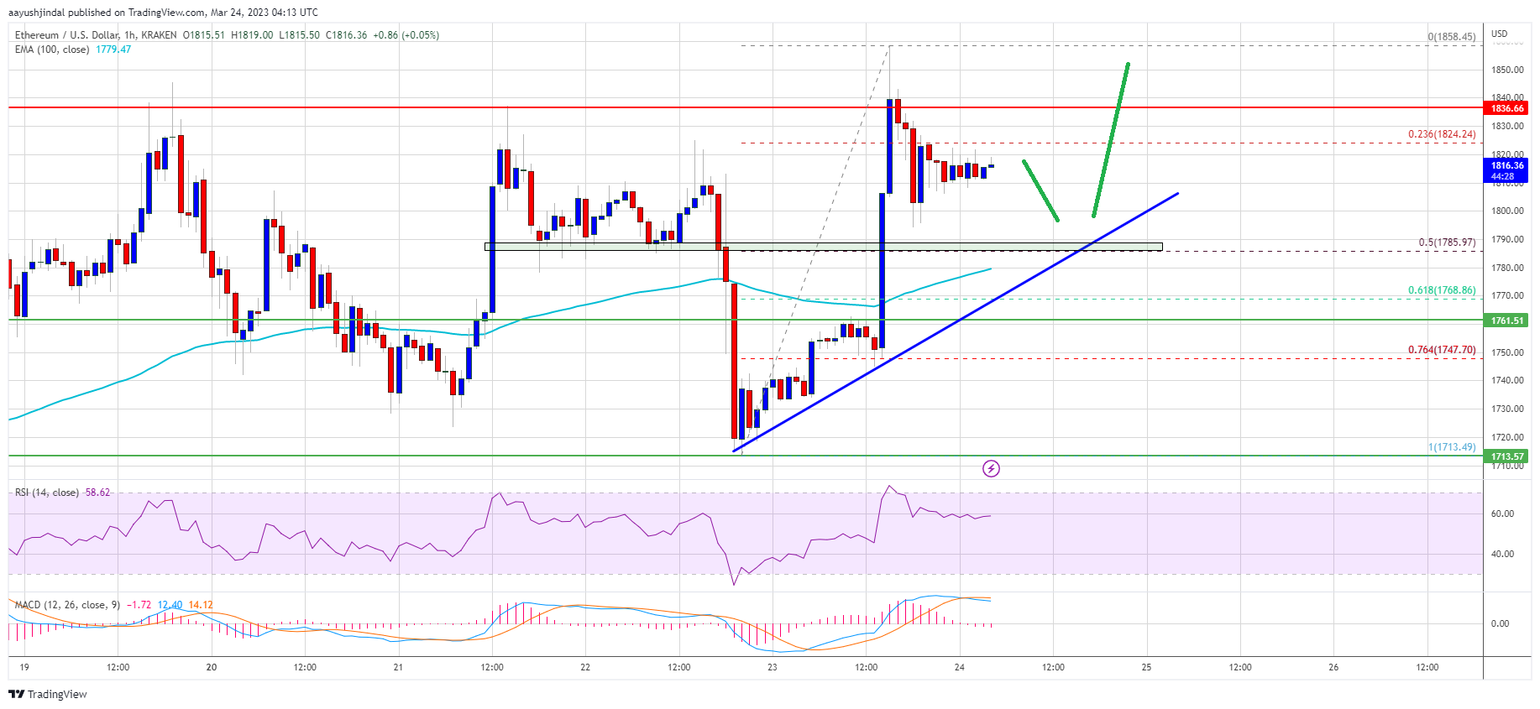Click the USD currency label on price axis
The height and width of the screenshot is (709, 1540).
1500,34
